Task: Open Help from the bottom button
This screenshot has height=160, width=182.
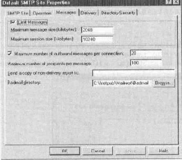Action: point(163,151)
